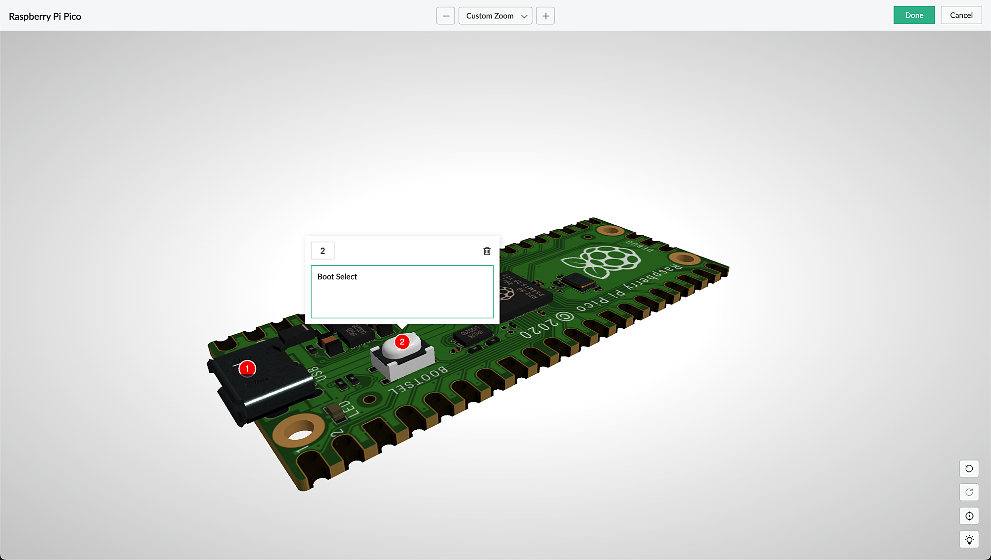991x560 pixels.
Task: Click the redo clockwise arrow icon
Action: pos(969,492)
